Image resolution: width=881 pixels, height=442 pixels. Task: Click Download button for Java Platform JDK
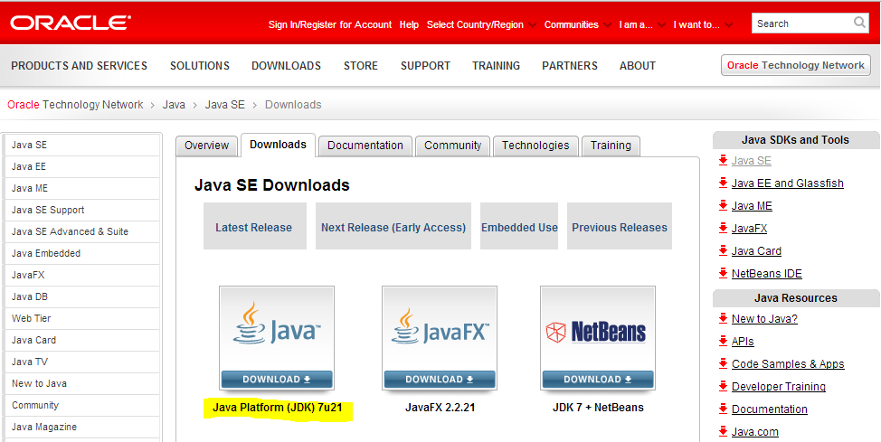(277, 380)
